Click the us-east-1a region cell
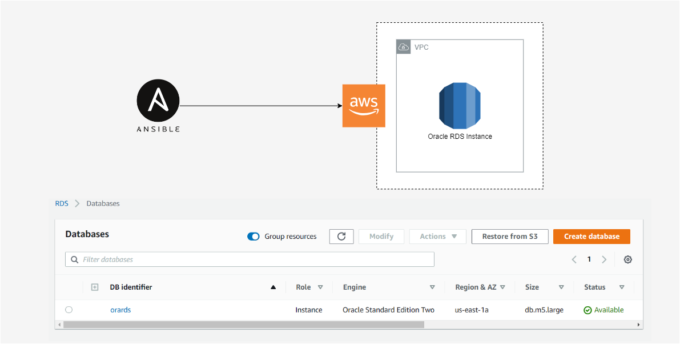The width and height of the screenshot is (680, 344). pos(472,310)
